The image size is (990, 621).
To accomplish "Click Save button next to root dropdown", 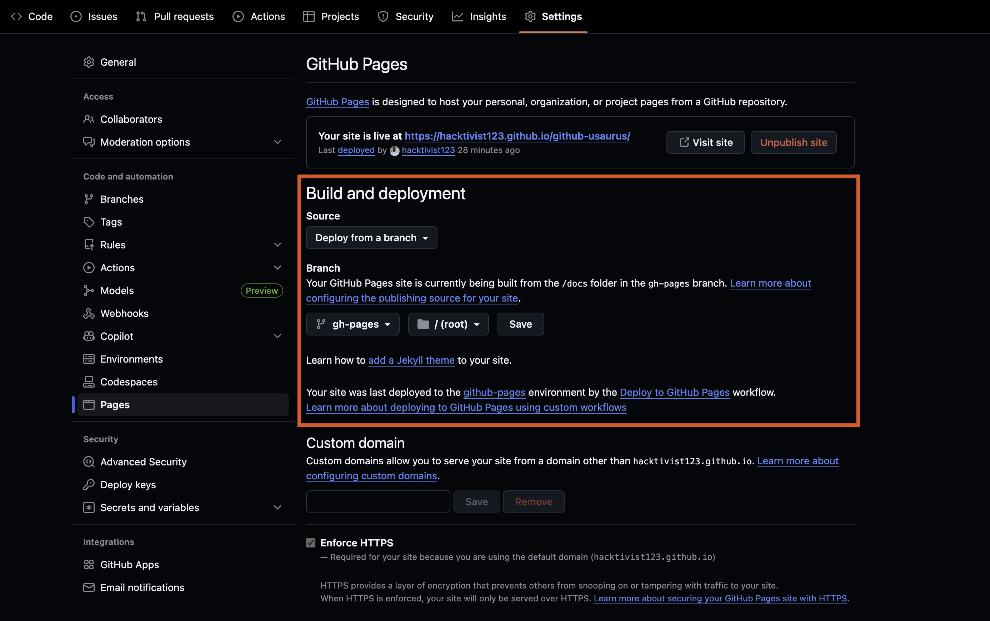I will pyautogui.click(x=521, y=324).
